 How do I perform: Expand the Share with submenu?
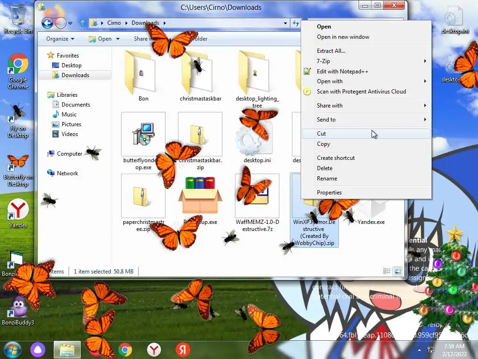click(366, 106)
